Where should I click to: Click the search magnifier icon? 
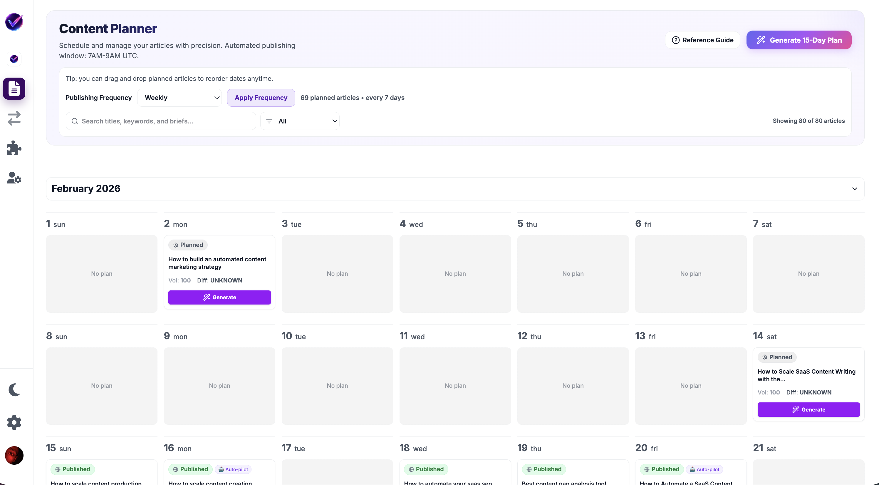(75, 121)
